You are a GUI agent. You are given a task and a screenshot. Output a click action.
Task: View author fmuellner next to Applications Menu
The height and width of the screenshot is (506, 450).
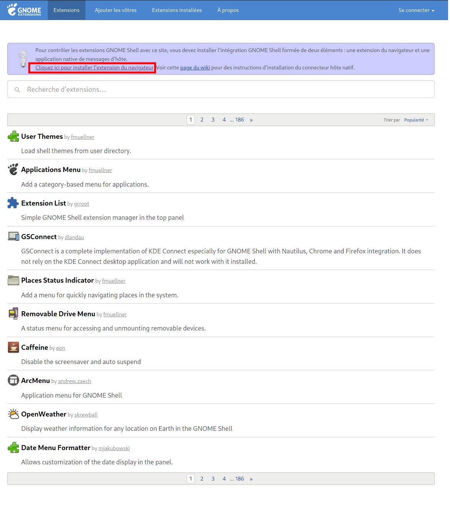coord(100,170)
